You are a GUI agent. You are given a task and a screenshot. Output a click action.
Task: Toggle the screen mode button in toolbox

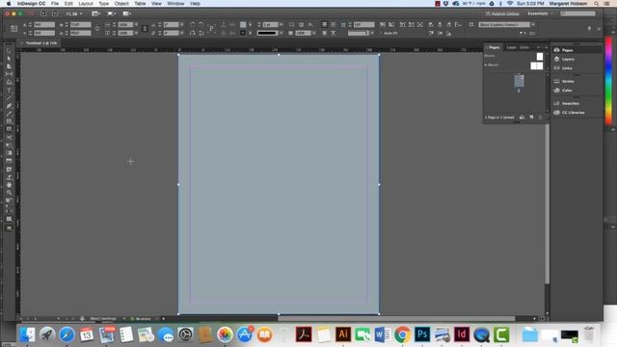(9, 228)
